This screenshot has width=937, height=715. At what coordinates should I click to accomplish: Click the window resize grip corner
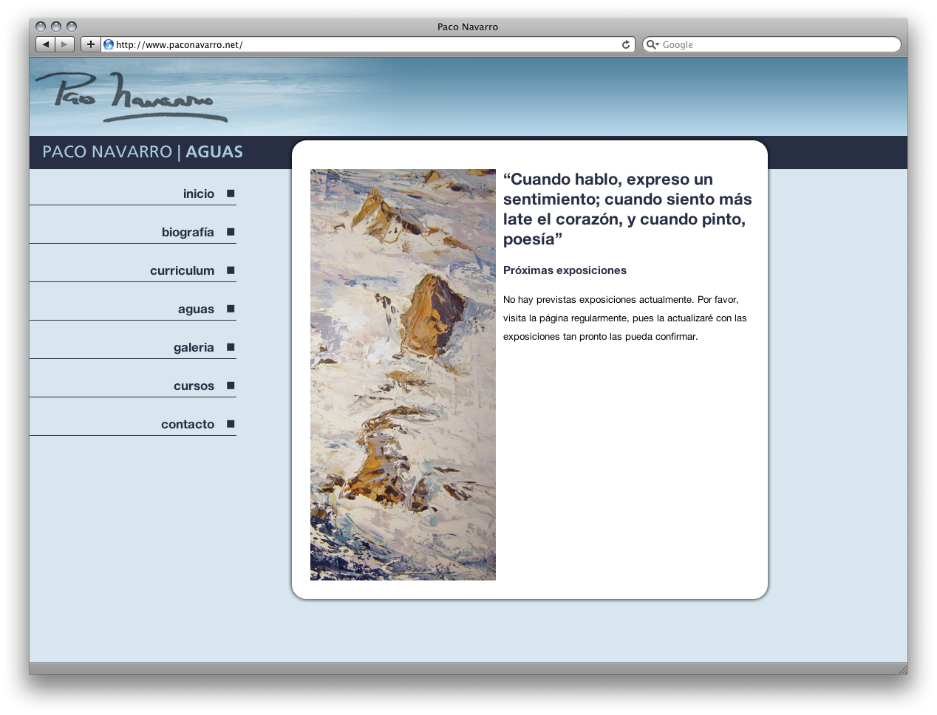tap(902, 669)
